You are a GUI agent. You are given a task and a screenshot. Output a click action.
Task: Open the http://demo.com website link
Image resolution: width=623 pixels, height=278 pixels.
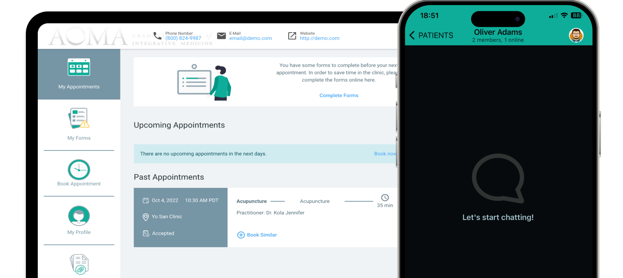pyautogui.click(x=320, y=38)
